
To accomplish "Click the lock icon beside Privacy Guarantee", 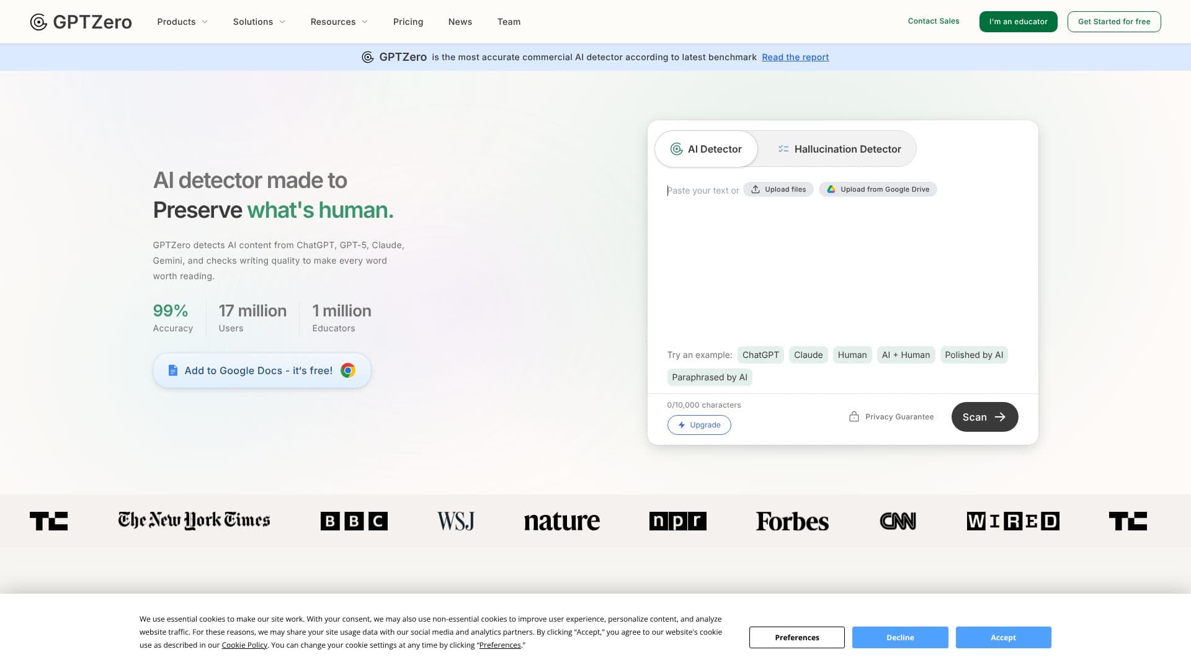I will tap(854, 416).
